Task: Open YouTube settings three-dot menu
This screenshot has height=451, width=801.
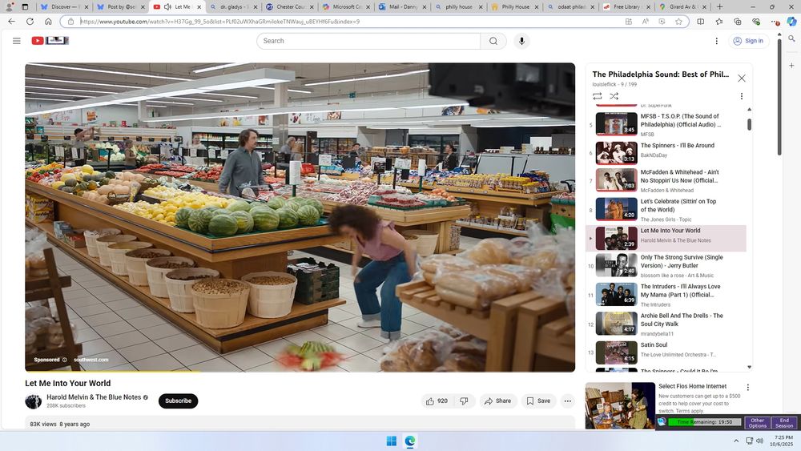Action: point(716,41)
